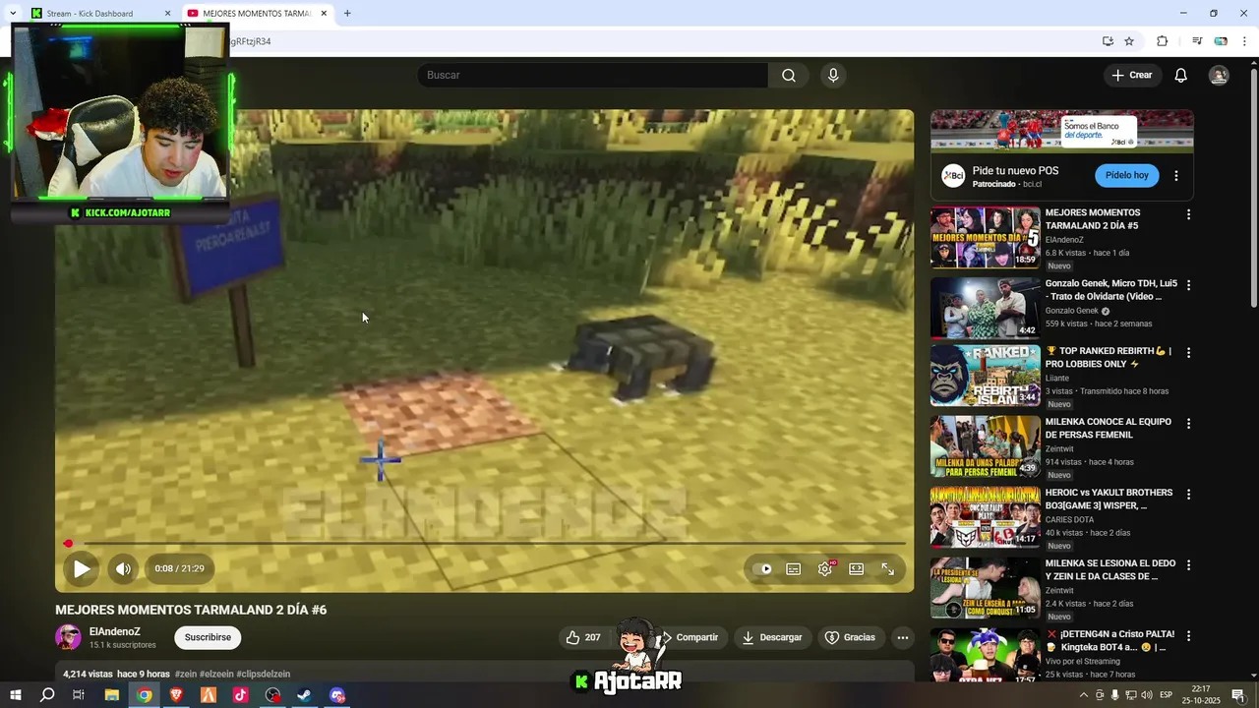
Task: Bookmark this page with the star icon
Action: pyautogui.click(x=1129, y=41)
